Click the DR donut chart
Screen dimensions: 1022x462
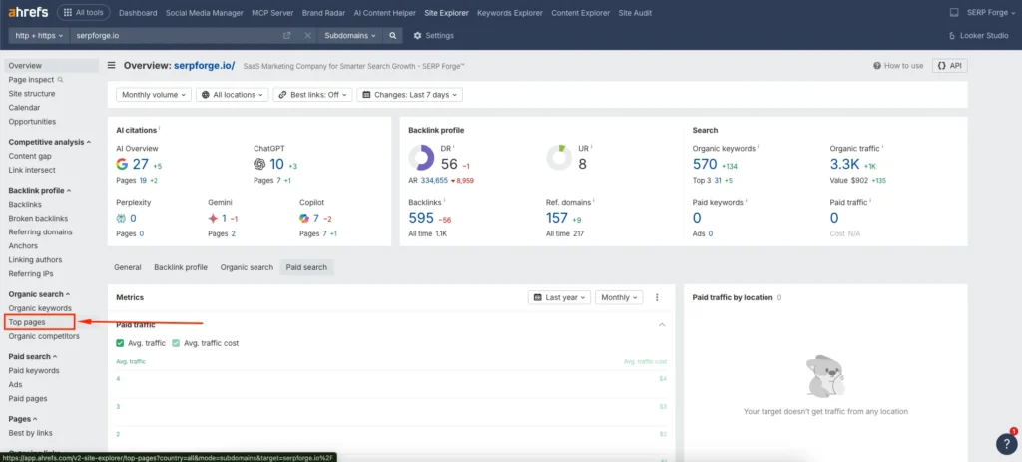(422, 158)
